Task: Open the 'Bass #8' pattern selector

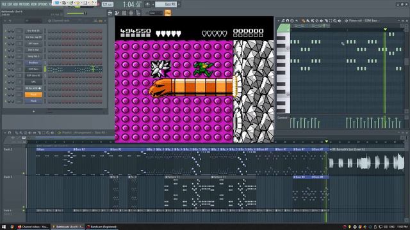Action: (166, 4)
